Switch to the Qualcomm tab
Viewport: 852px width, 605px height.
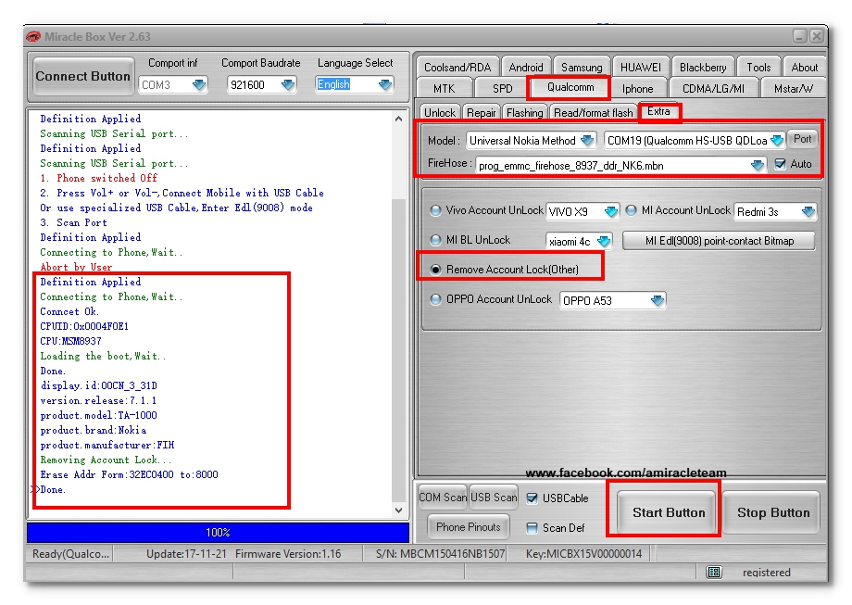tap(570, 87)
